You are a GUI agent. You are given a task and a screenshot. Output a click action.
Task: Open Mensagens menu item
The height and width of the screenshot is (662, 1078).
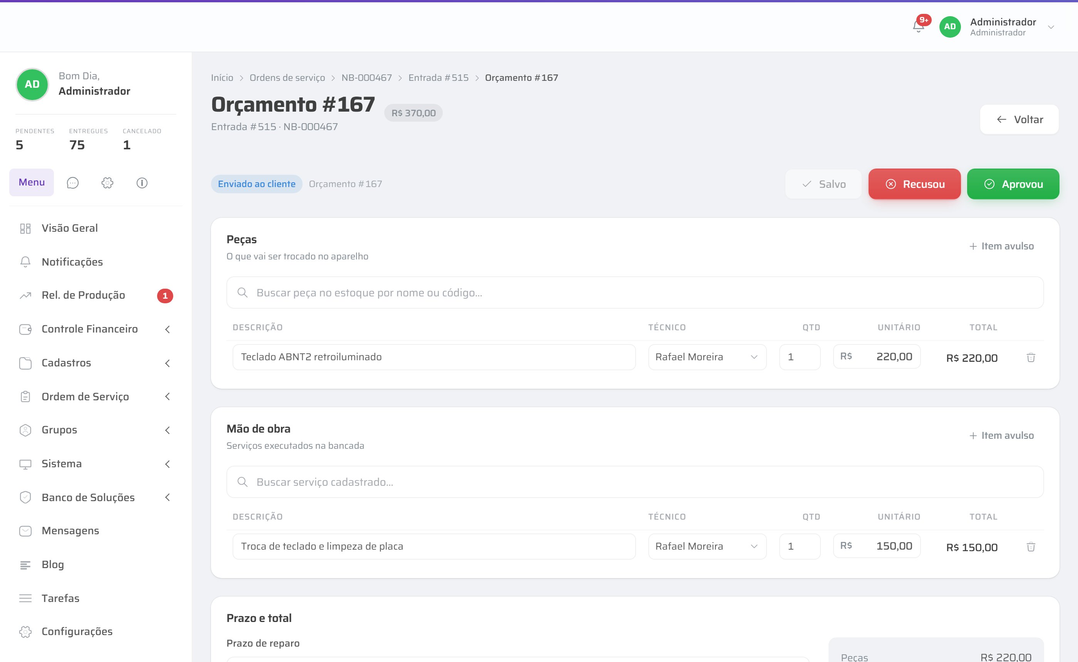(x=95, y=531)
